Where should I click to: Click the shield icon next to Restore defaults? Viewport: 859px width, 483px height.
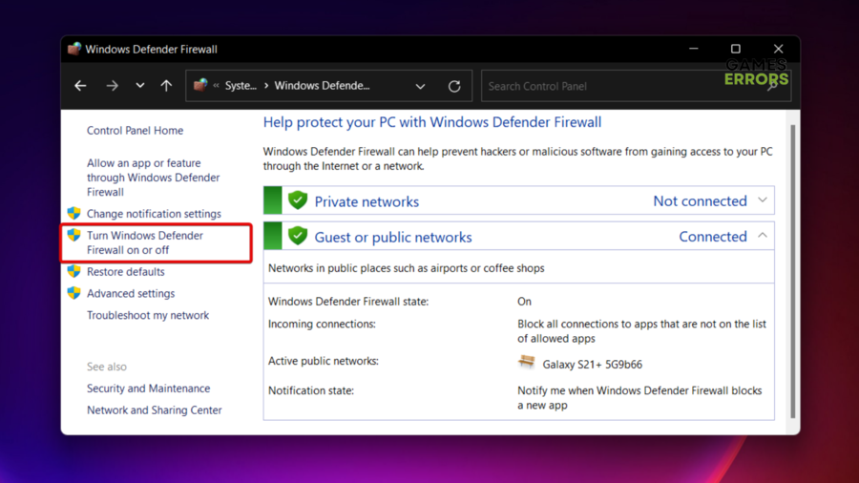[x=73, y=272]
